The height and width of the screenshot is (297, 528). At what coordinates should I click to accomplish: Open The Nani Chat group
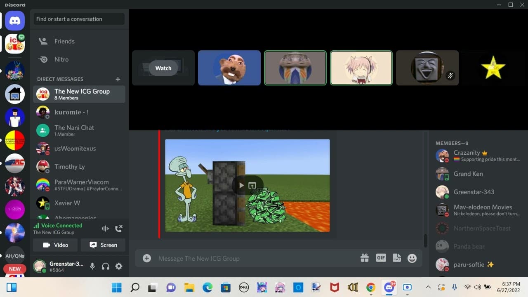79,130
